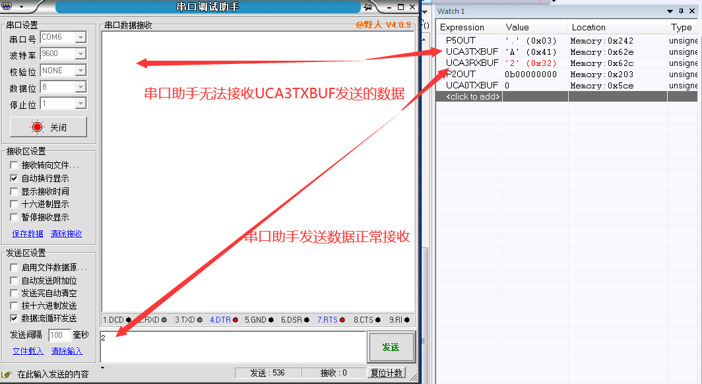Open the Watch 1 panel options dropdown arrow
Viewport: 702px width, 384px height.
(670, 11)
